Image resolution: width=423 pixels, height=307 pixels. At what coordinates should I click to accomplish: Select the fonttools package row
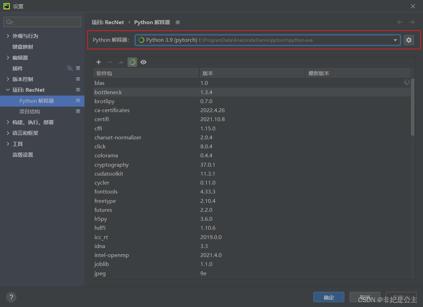[252, 191]
